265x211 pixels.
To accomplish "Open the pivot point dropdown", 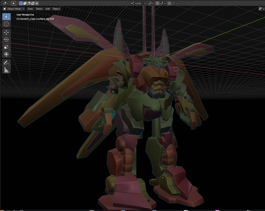I will [x=151, y=3].
